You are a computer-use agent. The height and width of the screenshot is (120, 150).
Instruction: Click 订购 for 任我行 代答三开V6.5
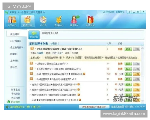coord(136,90)
